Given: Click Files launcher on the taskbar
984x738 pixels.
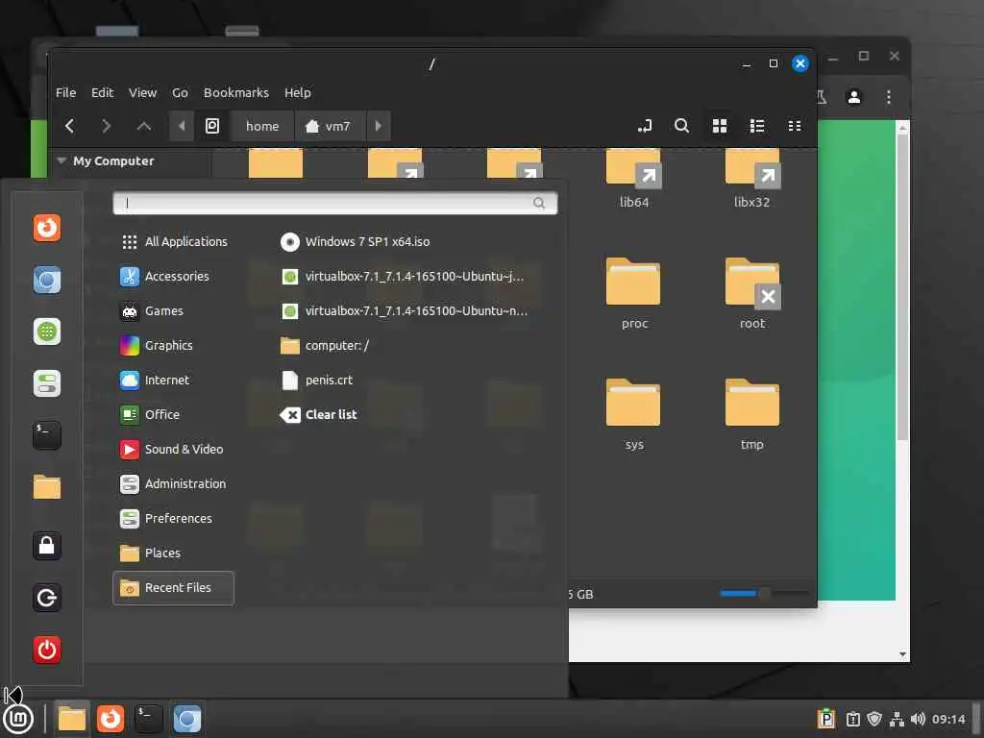Looking at the screenshot, I should click(x=71, y=719).
